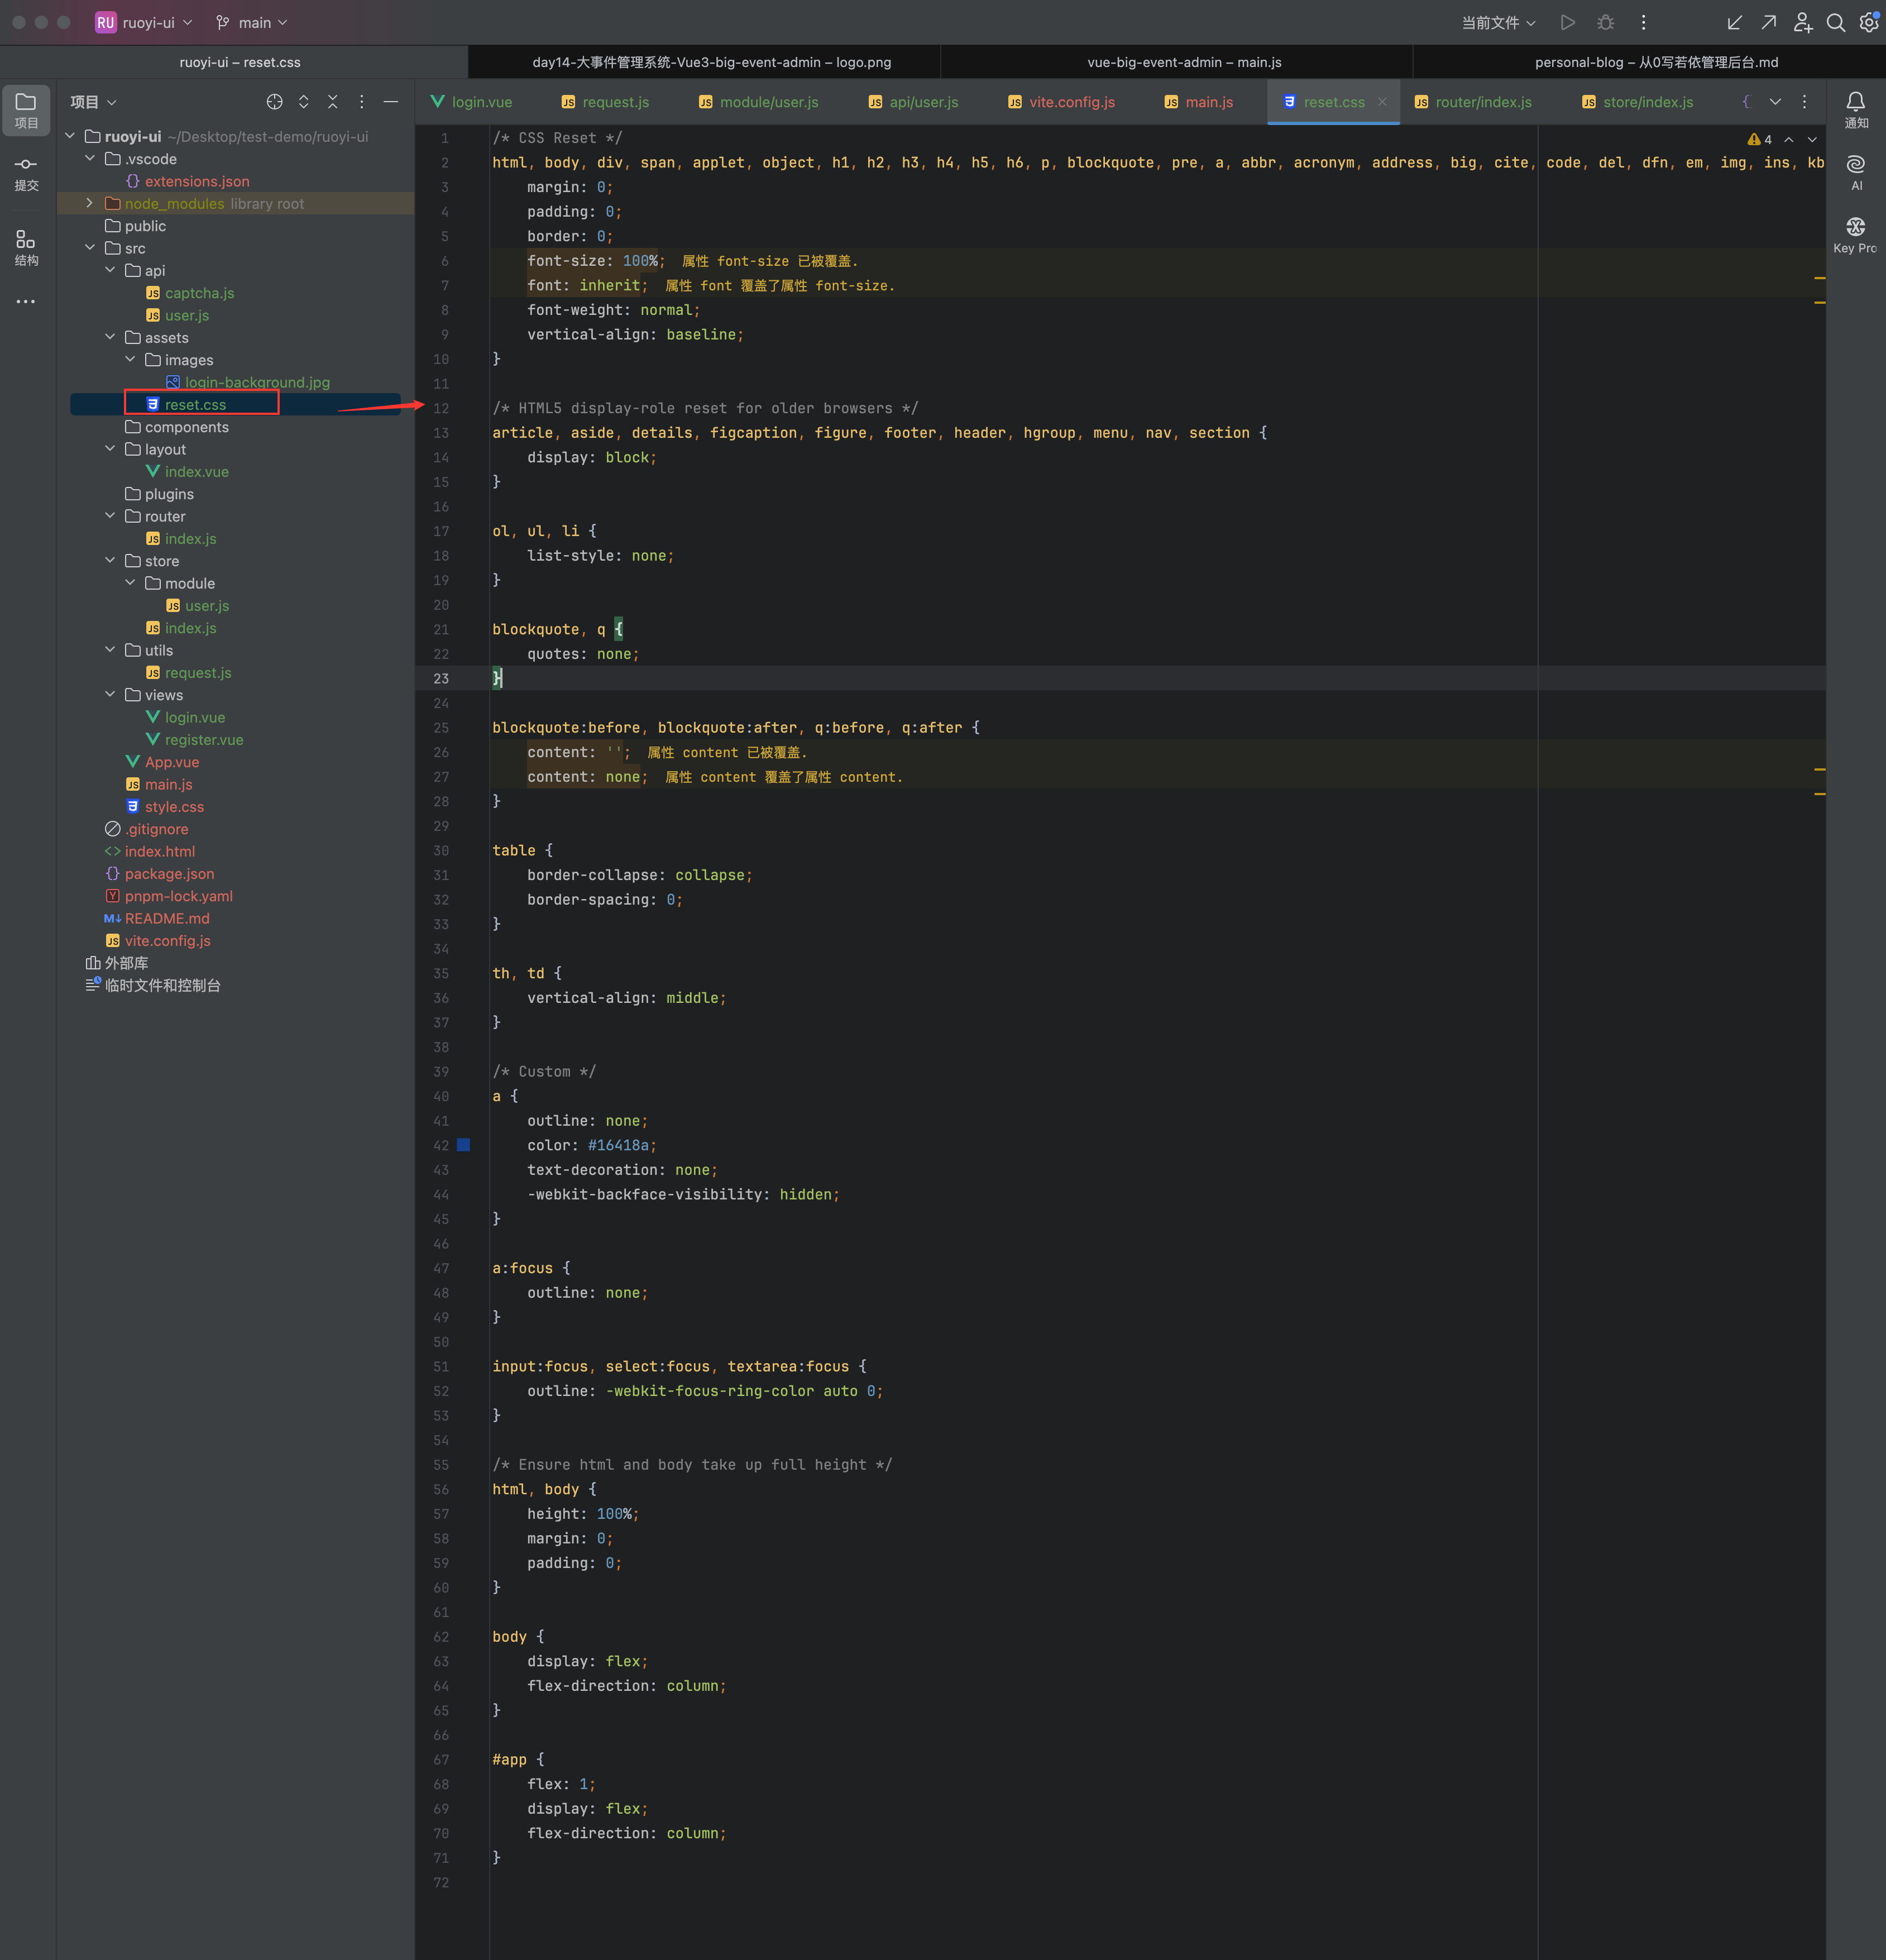Image resolution: width=1886 pixels, height=1960 pixels.
Task: Collapse the .vscode folder
Action: point(89,159)
